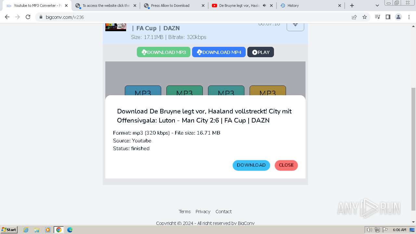Click the blue DOWNLOAD button in dialog
Viewport: 416px width, 234px height.
251,165
